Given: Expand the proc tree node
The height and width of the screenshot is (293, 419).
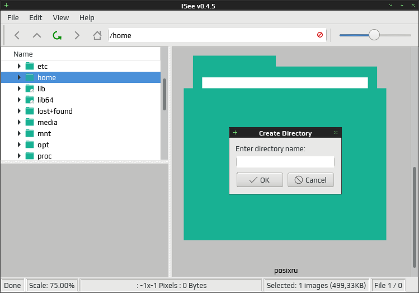Looking at the screenshot, I should click(x=19, y=156).
